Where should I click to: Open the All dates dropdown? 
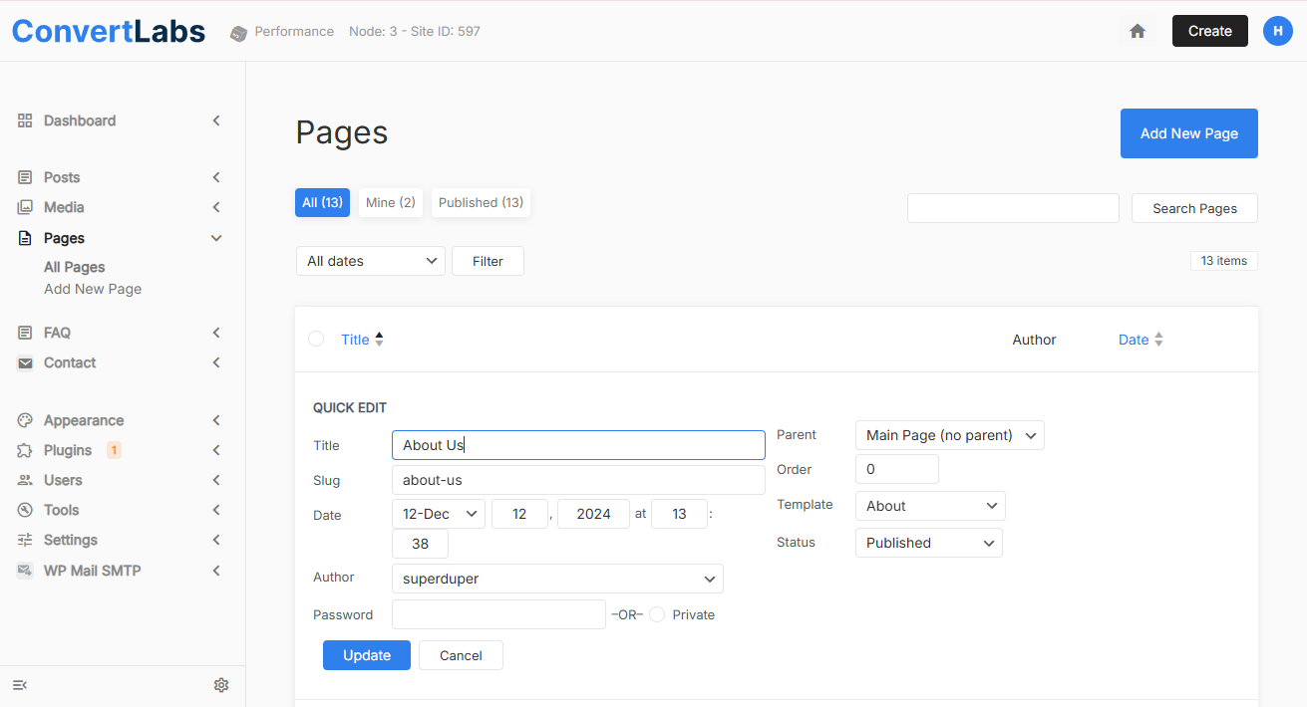click(370, 261)
